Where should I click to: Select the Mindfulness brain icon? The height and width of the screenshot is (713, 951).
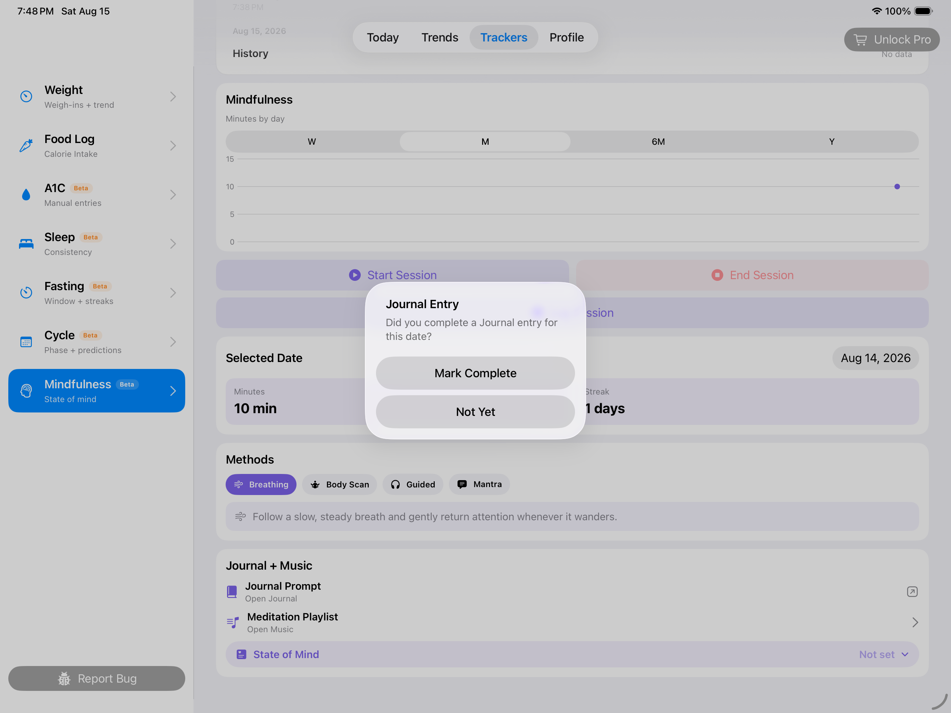(26, 391)
